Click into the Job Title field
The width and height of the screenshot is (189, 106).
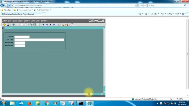pyautogui.click(x=39, y=40)
